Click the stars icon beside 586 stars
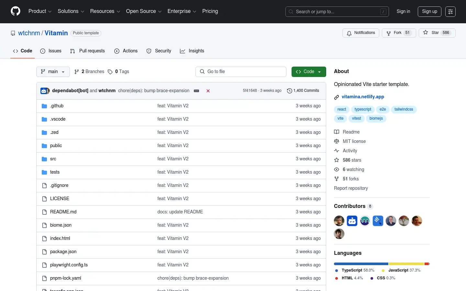 click(x=337, y=160)
